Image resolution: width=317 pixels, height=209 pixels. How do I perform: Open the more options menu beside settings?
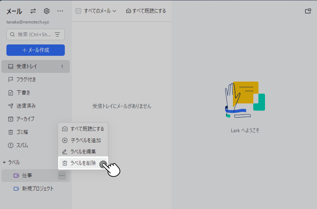tap(60, 11)
